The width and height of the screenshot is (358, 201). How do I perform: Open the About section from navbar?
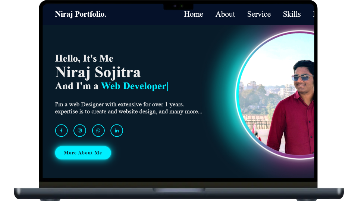225,14
